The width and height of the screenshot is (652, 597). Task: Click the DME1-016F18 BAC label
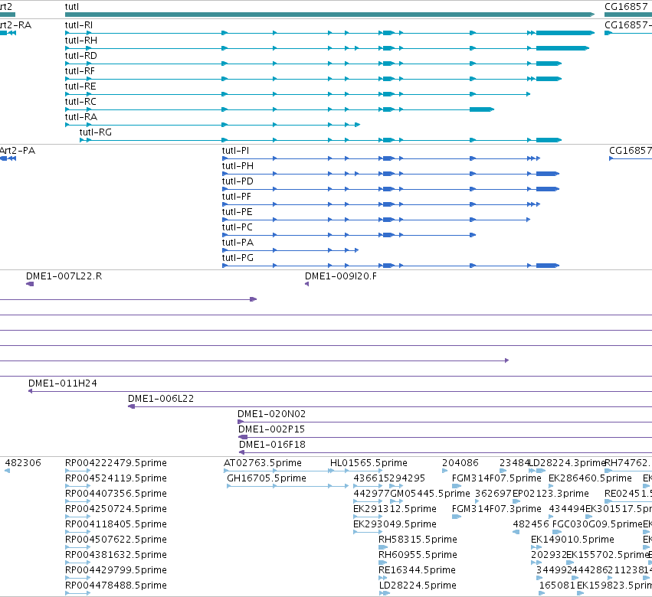click(x=272, y=445)
